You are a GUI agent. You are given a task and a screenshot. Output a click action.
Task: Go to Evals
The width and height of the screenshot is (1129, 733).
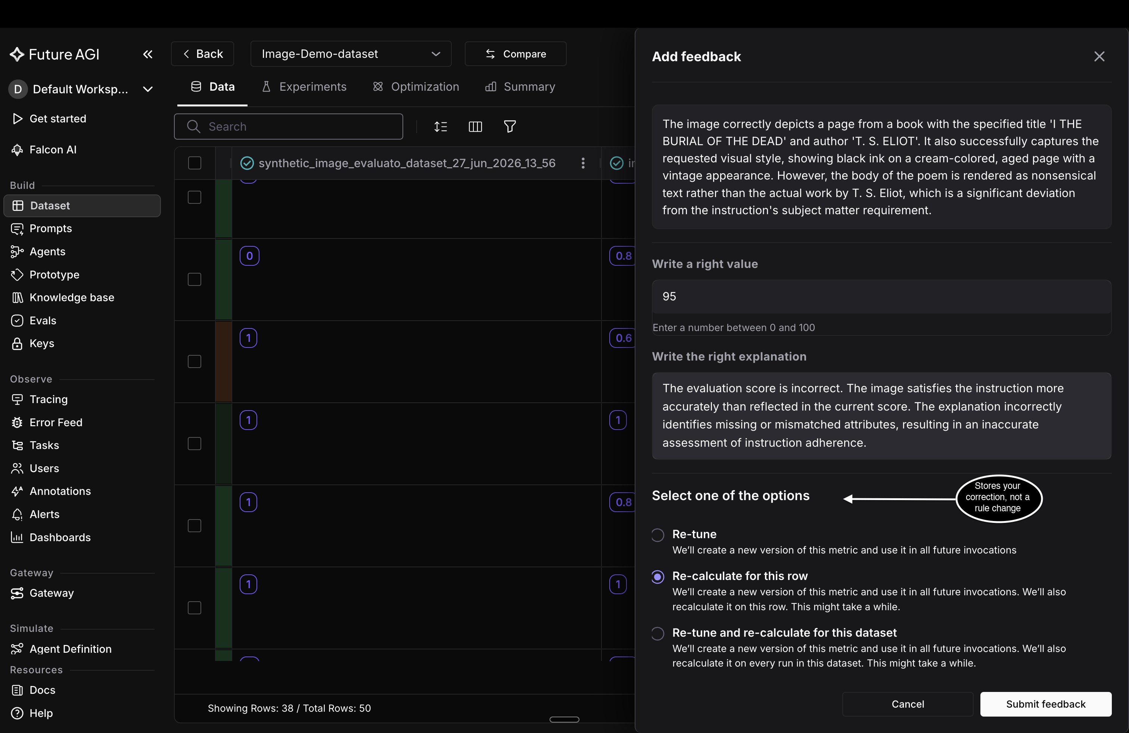43,321
